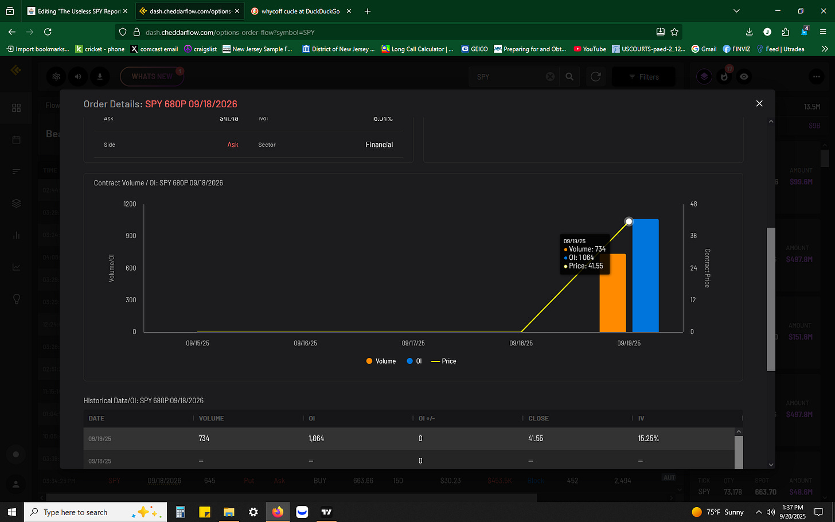Image resolution: width=835 pixels, height=522 pixels.
Task: Open the user profile sidebar icon
Action: click(x=16, y=485)
